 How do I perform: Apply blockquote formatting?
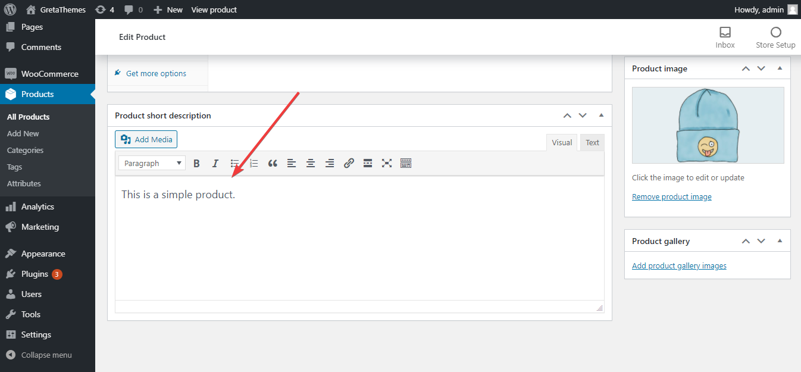click(x=273, y=162)
